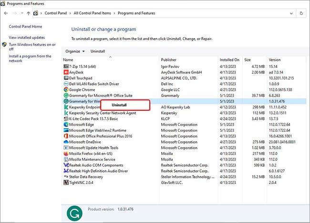
Task: Open View installed updates link
Action: tap(27, 38)
